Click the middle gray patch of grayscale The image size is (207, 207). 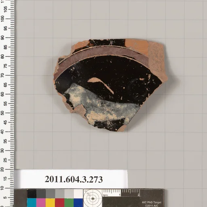point(50,194)
